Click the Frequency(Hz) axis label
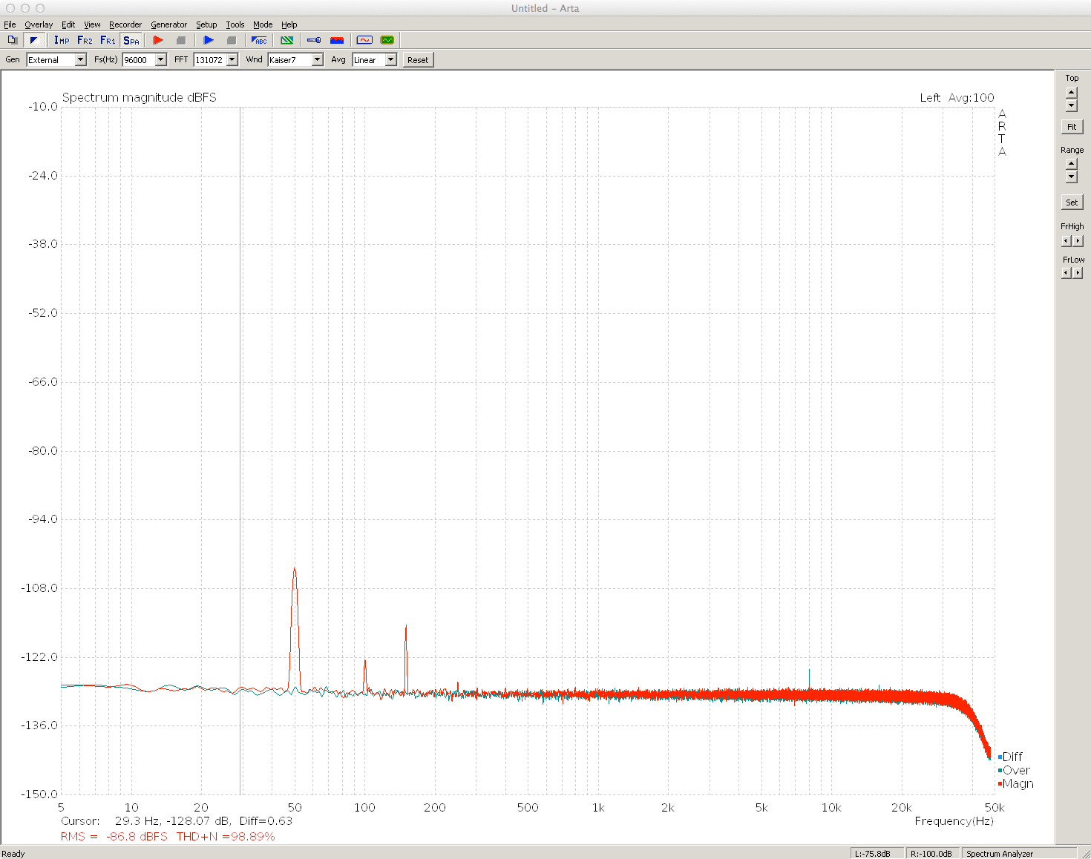 954,821
